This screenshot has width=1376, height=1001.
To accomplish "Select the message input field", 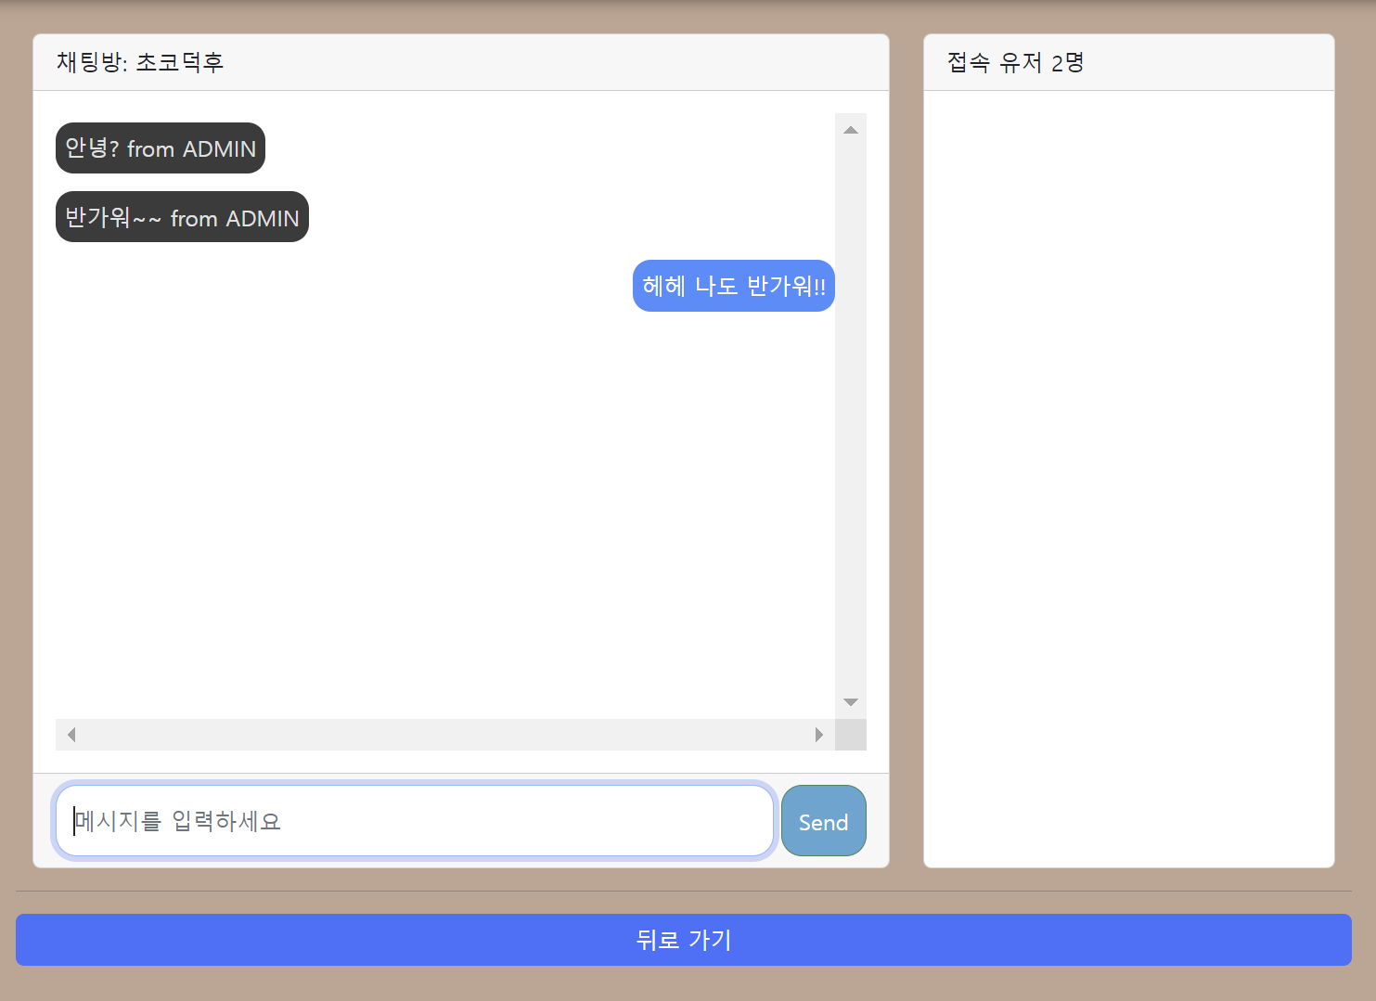I will pos(414,820).
